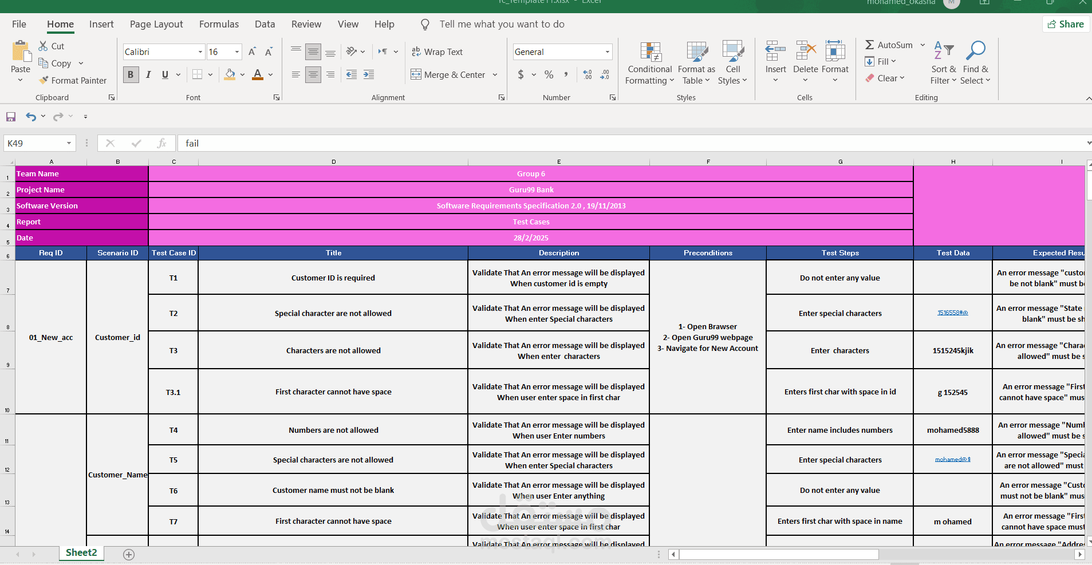Screen dimensions: 1092x565
Task: Increase indent of cell contents
Action: (369, 74)
